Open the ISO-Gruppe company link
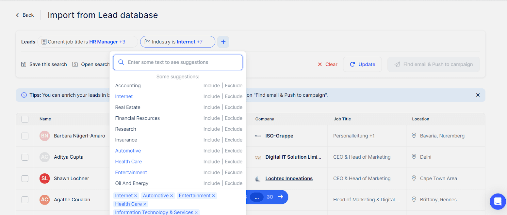 [279, 136]
